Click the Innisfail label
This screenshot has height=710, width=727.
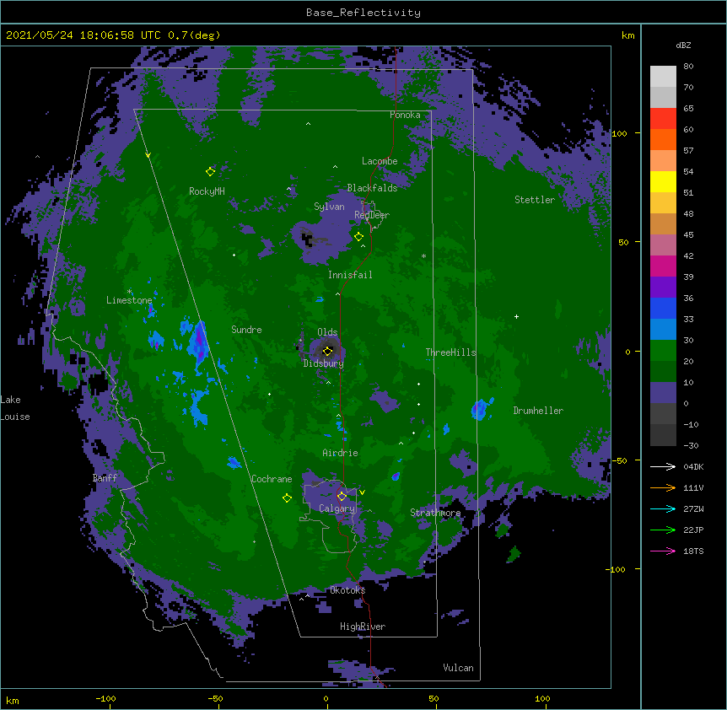(x=350, y=275)
